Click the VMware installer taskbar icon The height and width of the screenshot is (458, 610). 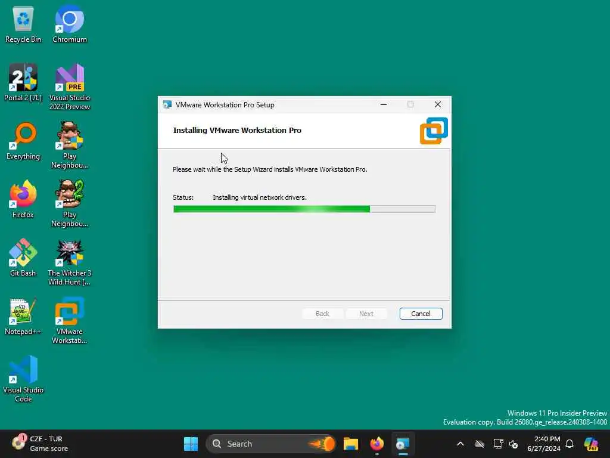pyautogui.click(x=403, y=444)
